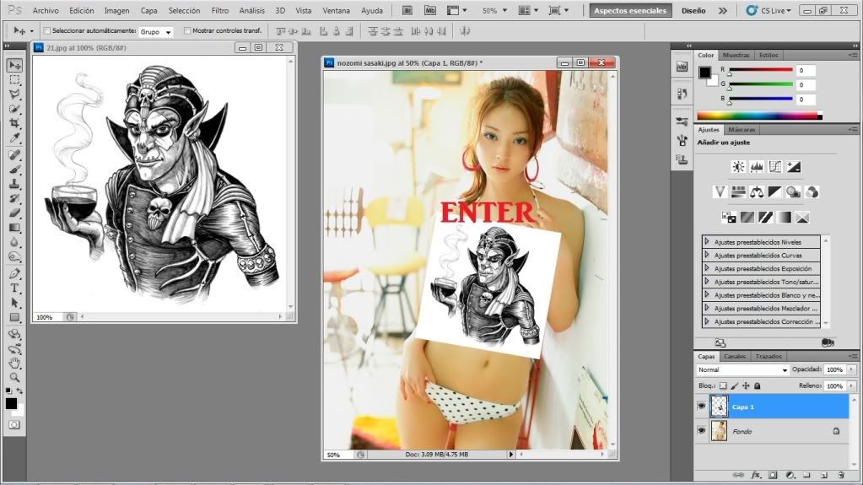Switch to the Máscaras tab
The image size is (863, 485).
[742, 130]
